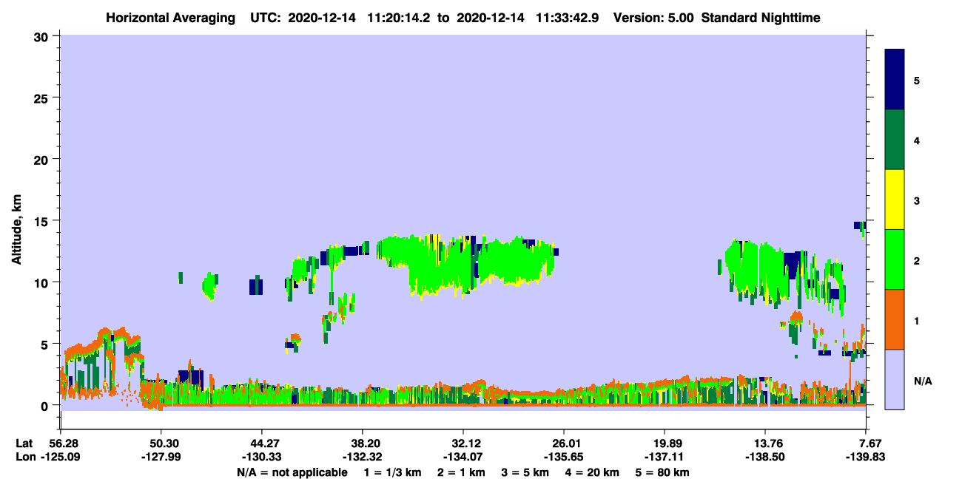Click the 'Altitude, km' axis label

click(x=16, y=228)
